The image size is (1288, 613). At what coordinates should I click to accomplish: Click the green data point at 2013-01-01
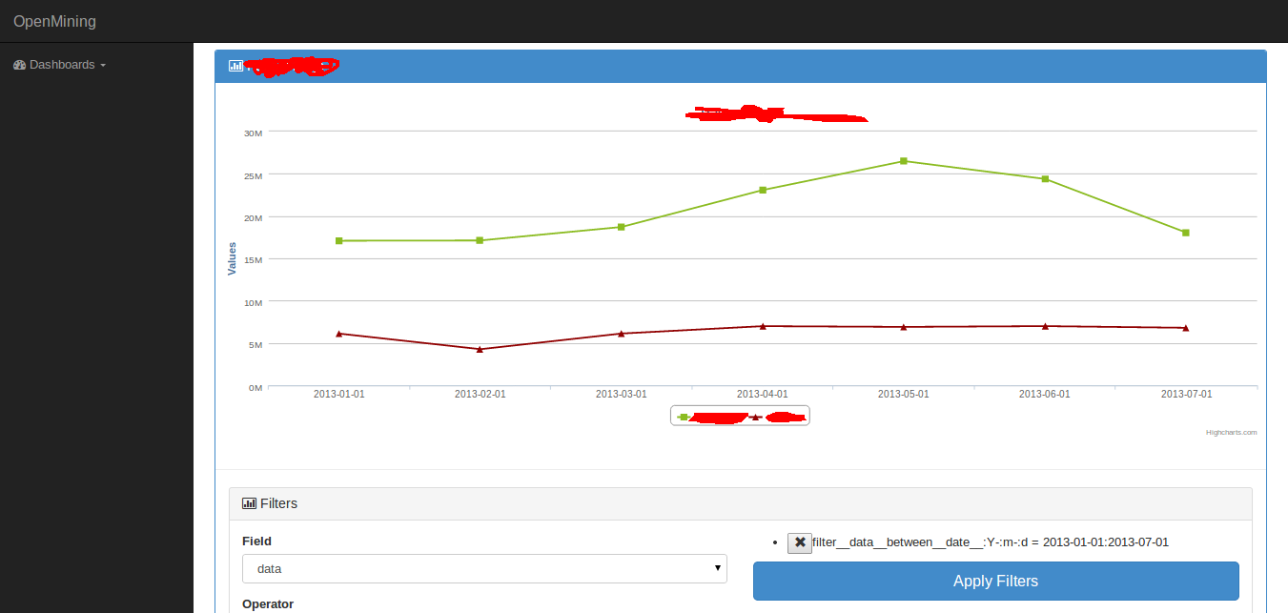point(338,241)
